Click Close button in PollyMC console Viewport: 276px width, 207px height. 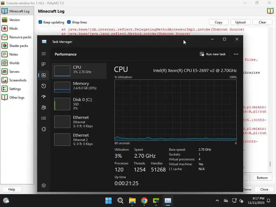[264, 189]
